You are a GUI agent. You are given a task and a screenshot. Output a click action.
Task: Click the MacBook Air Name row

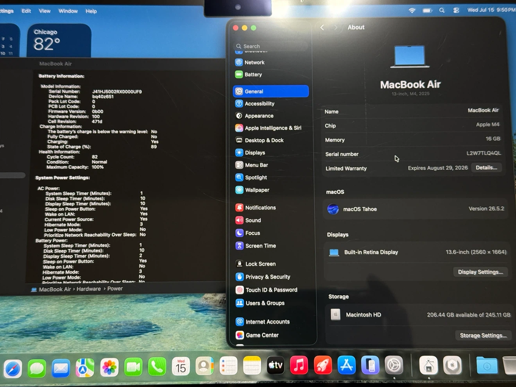412,111
